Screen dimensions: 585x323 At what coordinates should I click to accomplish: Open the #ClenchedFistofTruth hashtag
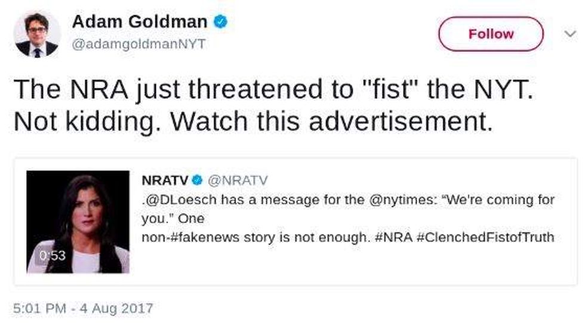(x=484, y=237)
